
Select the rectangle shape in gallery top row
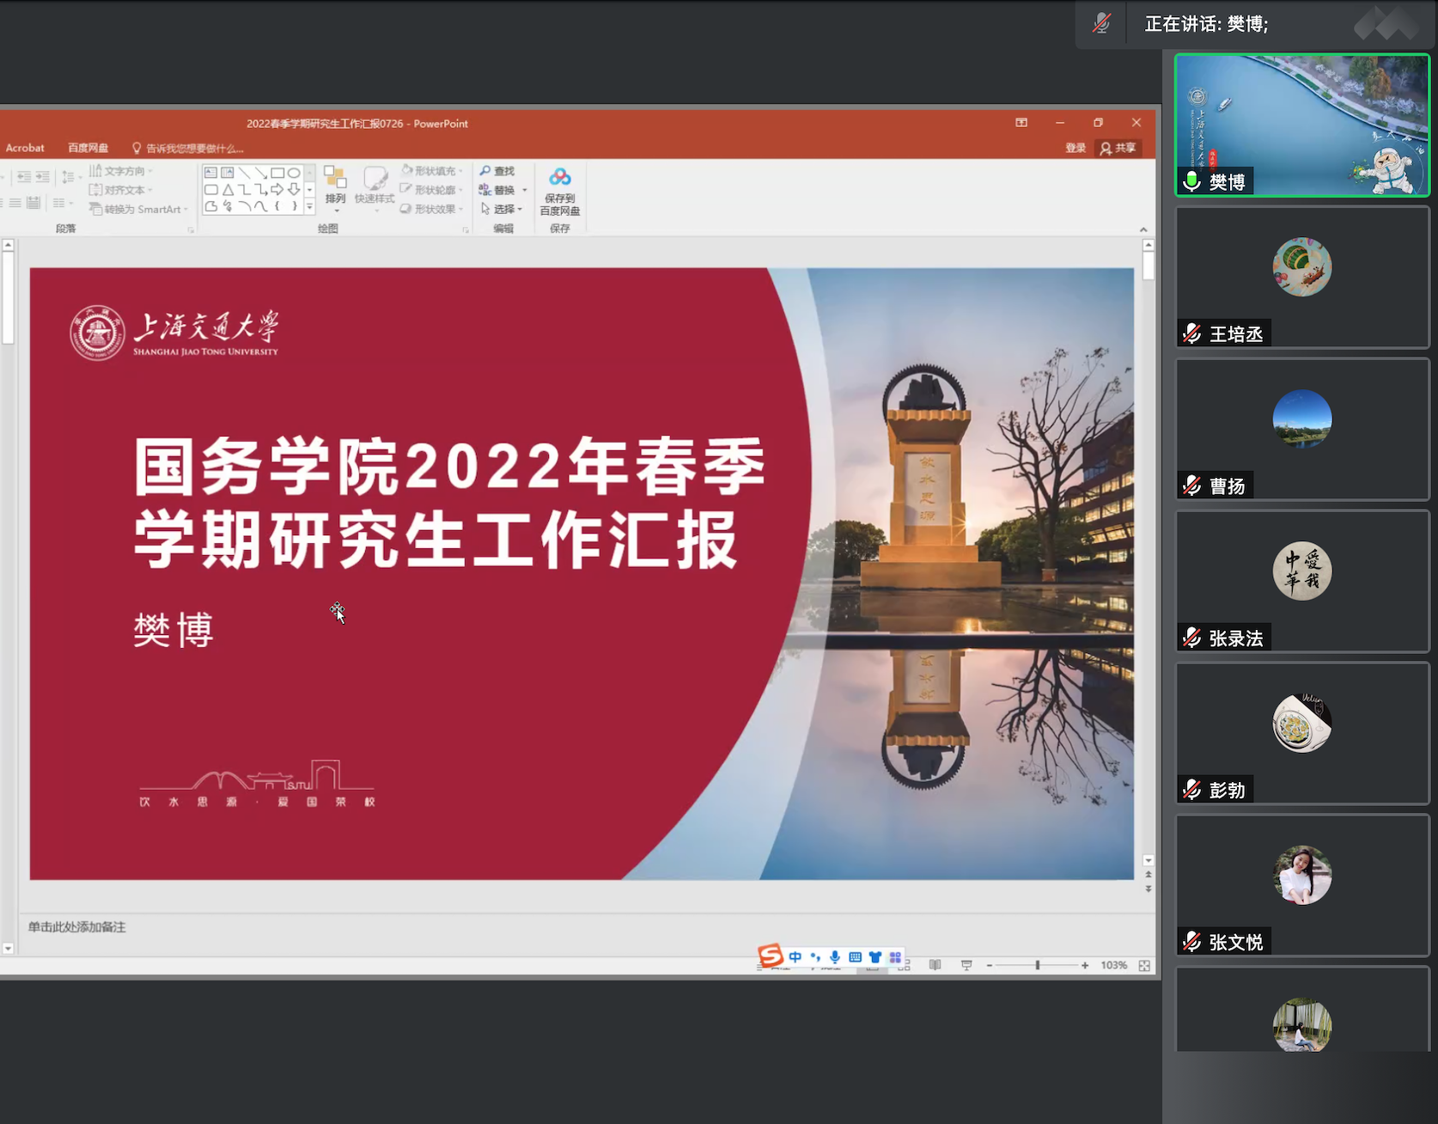[x=277, y=173]
